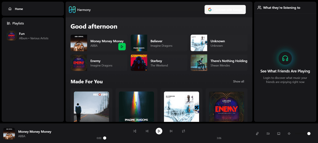The image size is (318, 143).
Task: Click ABBA artist name in player bar
Action: [22, 136]
